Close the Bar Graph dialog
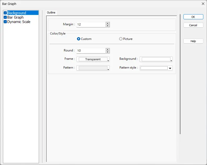This screenshot has height=165, width=207. click(203, 4)
